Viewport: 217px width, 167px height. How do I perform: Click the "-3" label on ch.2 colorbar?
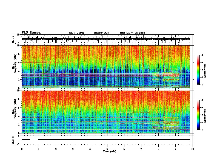(x=202, y=100)
